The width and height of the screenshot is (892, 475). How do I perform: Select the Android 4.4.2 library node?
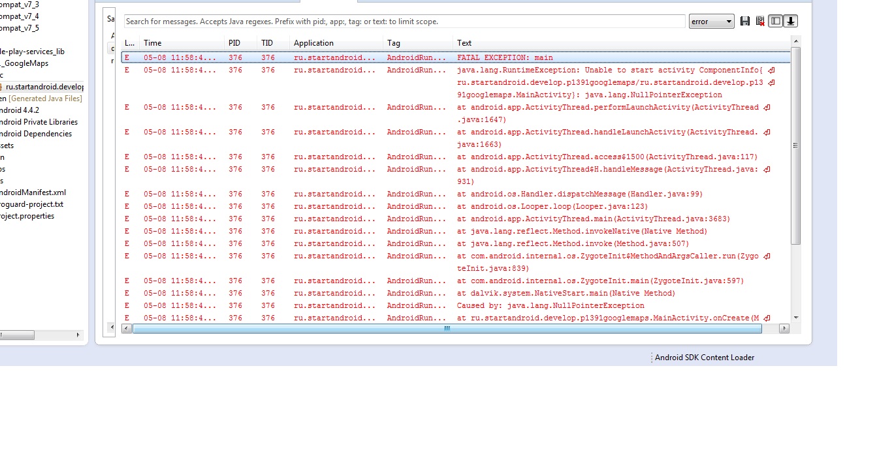(x=20, y=110)
